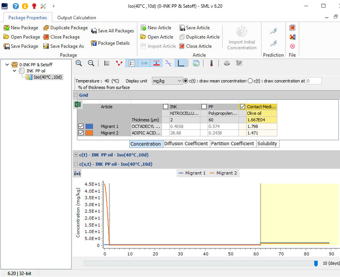Viewport: 340px width, 277px height.
Task: Click the zoom in magnifier icon
Action: [79, 63]
